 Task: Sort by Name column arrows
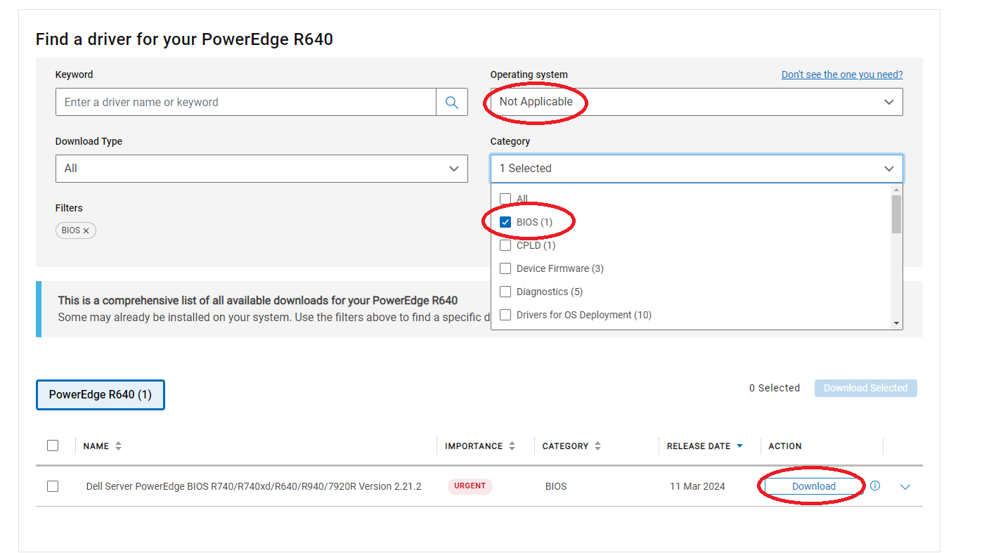tap(118, 446)
